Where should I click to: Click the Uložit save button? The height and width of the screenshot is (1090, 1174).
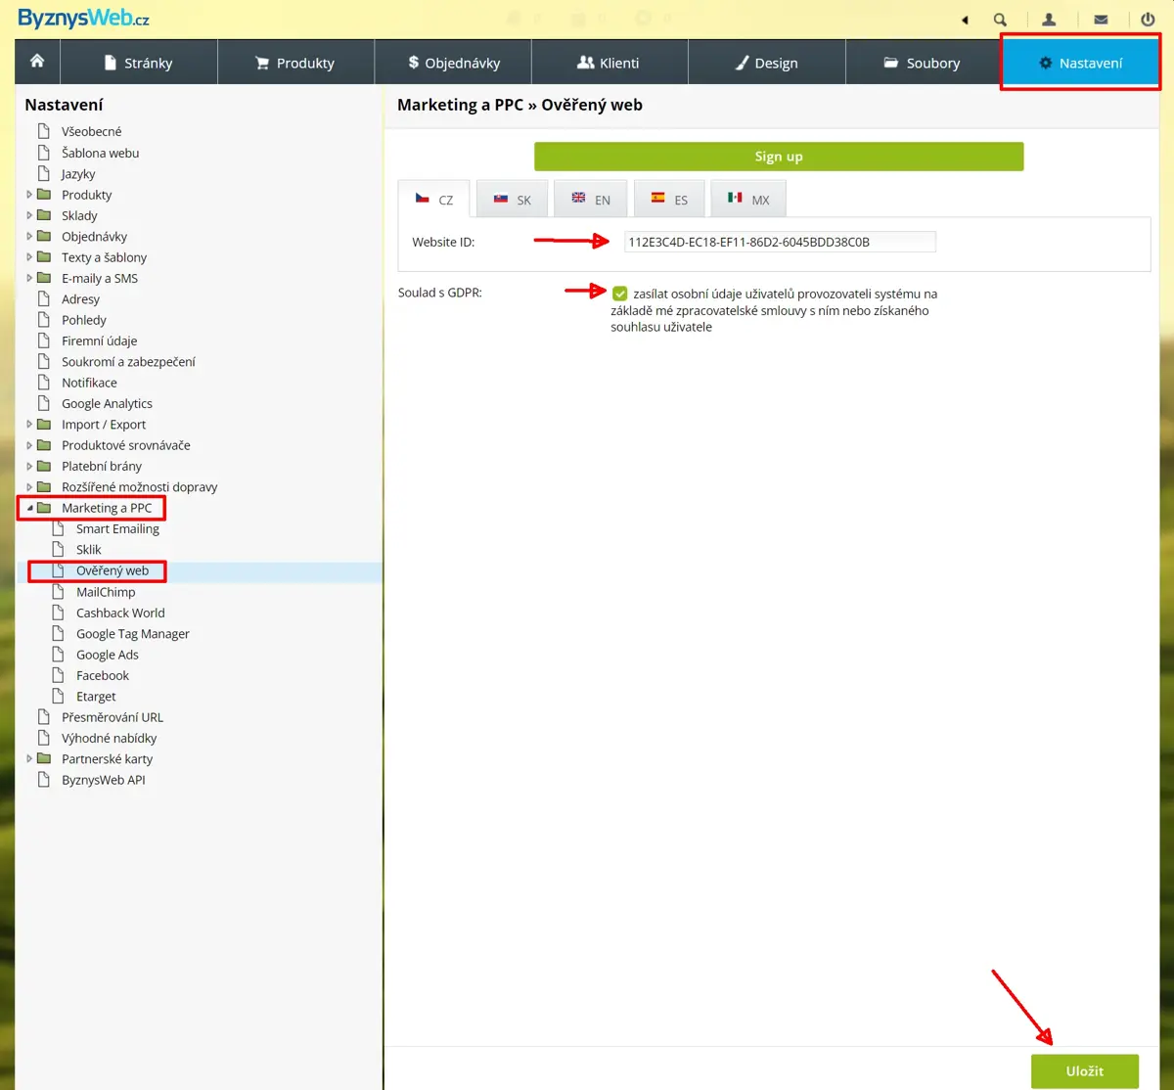[x=1084, y=1070]
